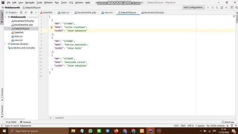Switch to the view.css editor tab
Screen dimensions: 238x134
pos(108,12)
